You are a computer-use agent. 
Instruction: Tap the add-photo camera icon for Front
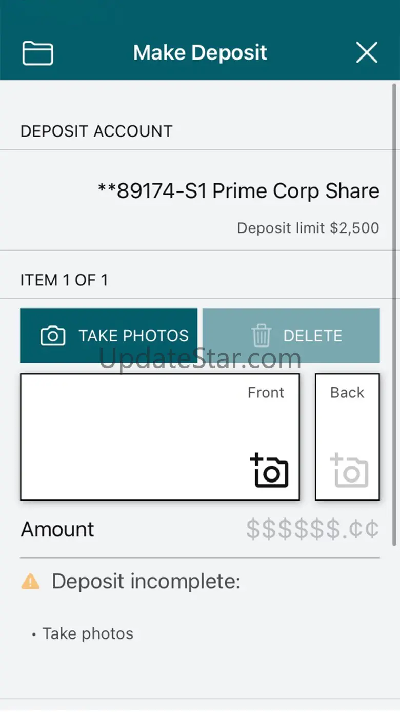[269, 470]
